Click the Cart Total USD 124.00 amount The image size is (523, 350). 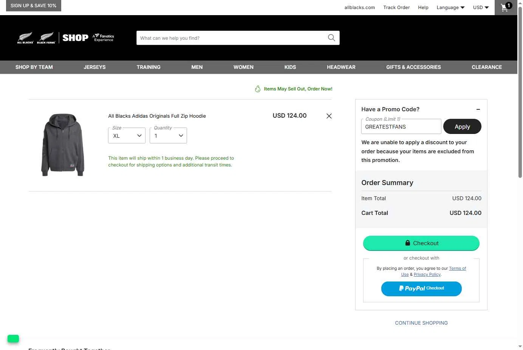pos(466,213)
